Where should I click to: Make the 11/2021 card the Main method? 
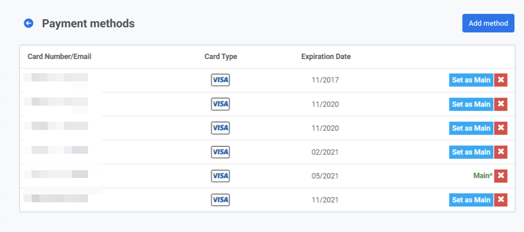click(471, 200)
